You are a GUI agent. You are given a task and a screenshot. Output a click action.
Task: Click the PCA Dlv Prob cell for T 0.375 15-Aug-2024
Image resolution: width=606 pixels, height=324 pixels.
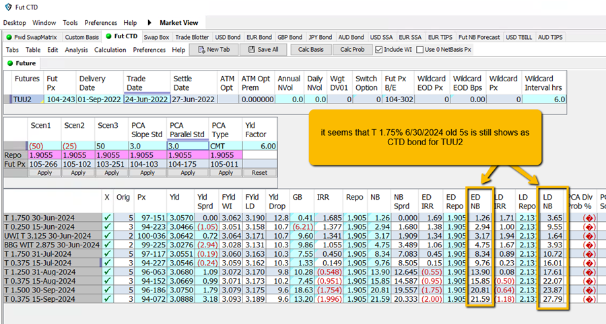coord(582,281)
